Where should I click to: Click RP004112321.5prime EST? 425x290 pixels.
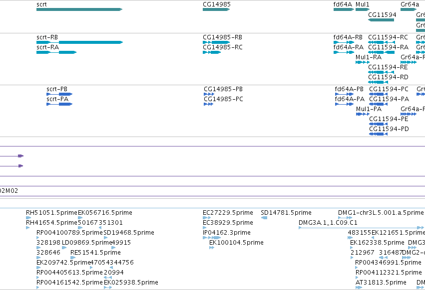[x=357, y=278]
